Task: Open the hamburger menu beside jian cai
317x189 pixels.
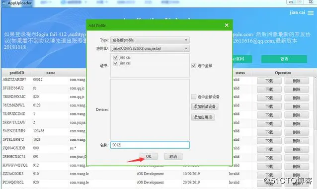Action: tap(311, 13)
